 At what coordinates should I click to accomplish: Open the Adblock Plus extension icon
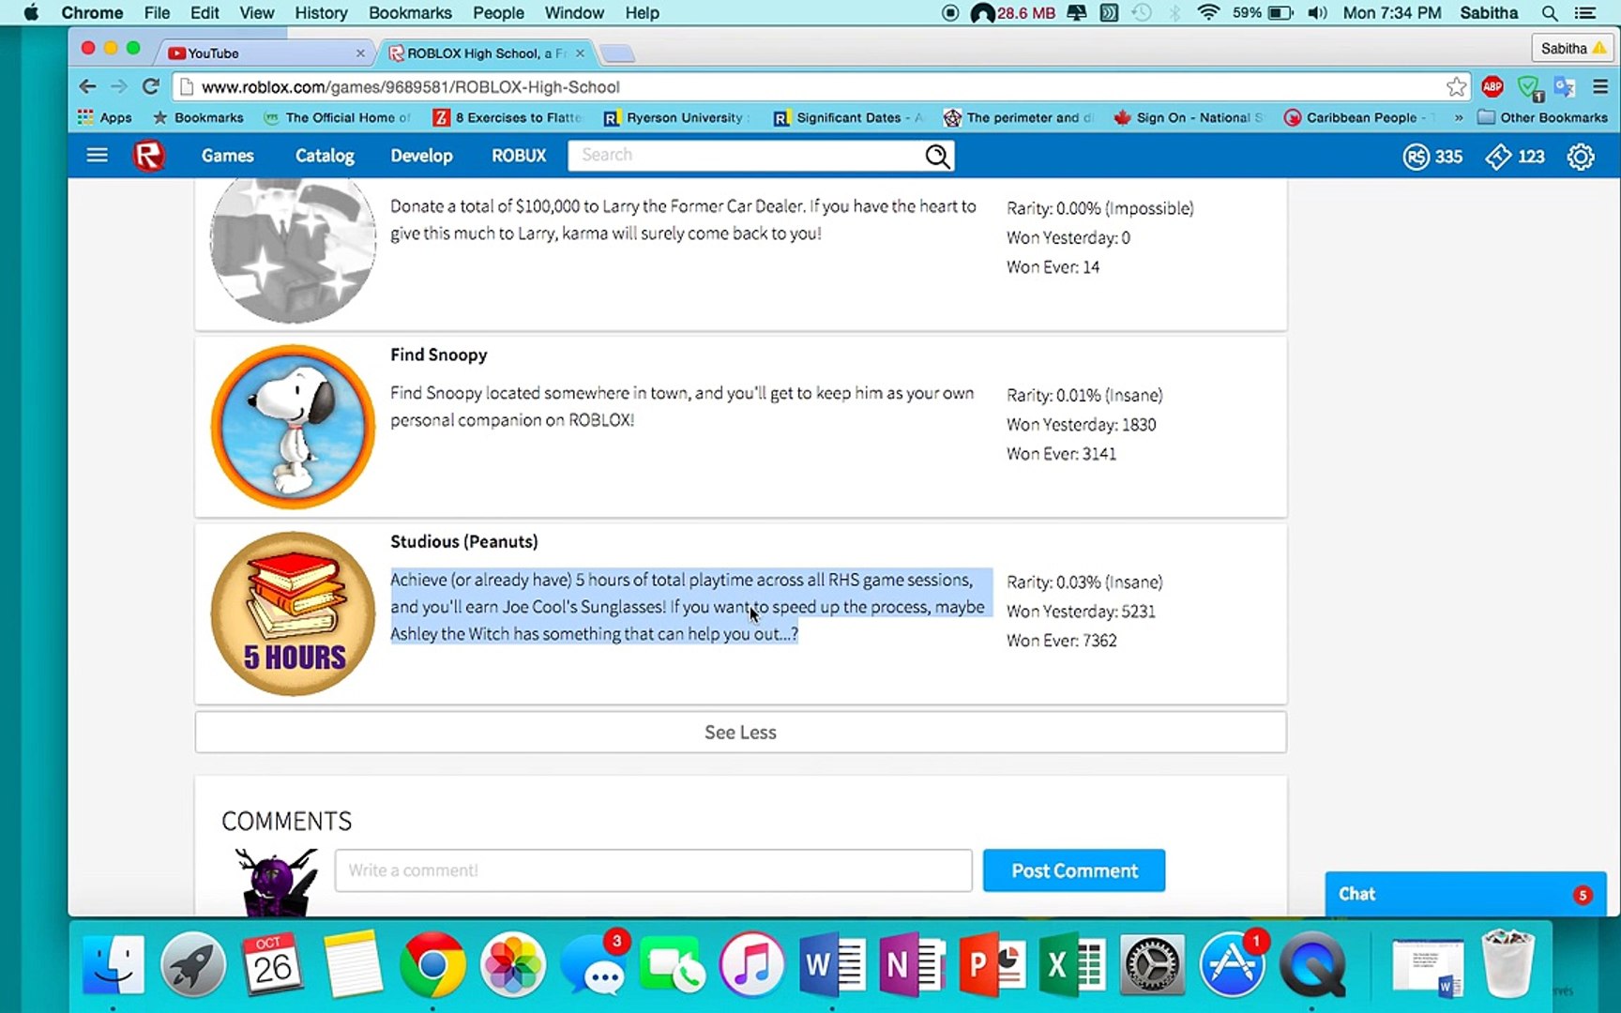[x=1492, y=87]
